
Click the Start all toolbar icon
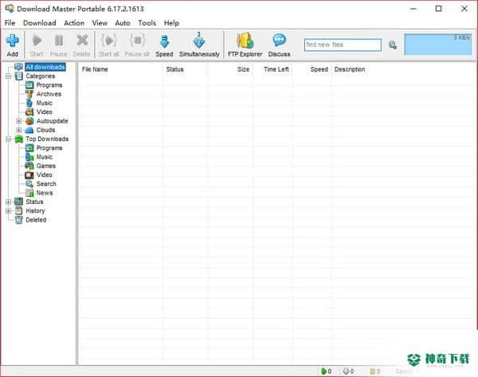109,41
